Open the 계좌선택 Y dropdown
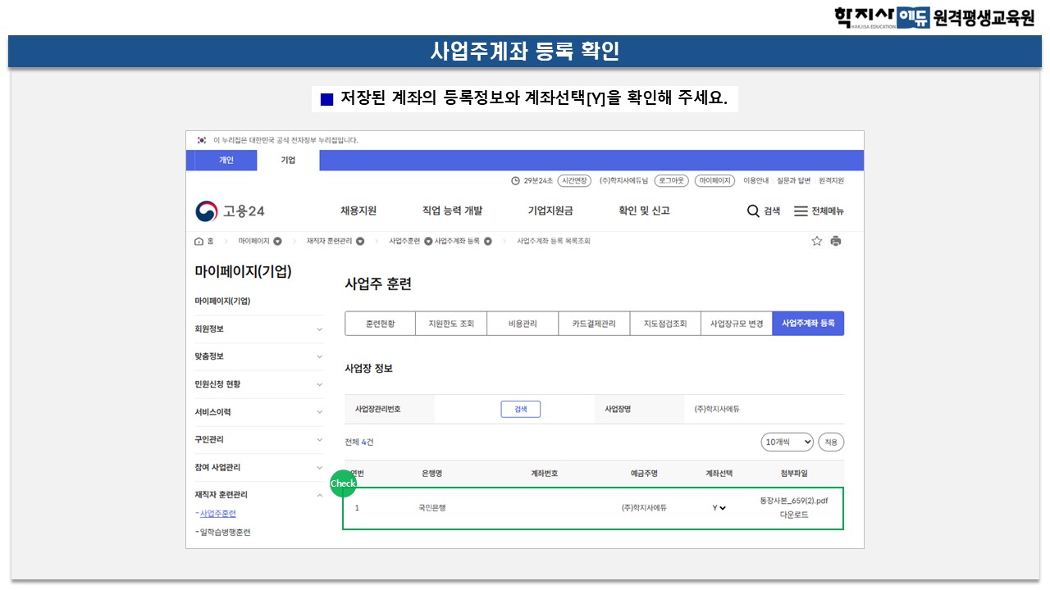Image resolution: width=1050 pixels, height=590 pixels. coord(719,508)
